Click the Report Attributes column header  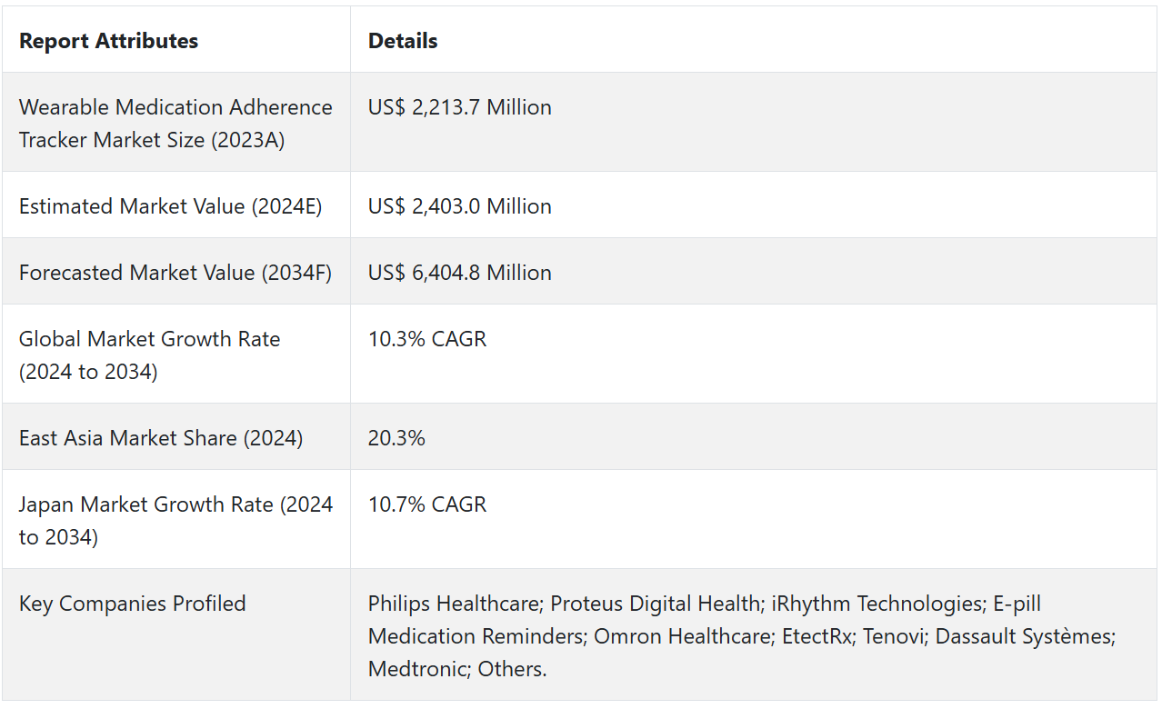pyautogui.click(x=108, y=41)
